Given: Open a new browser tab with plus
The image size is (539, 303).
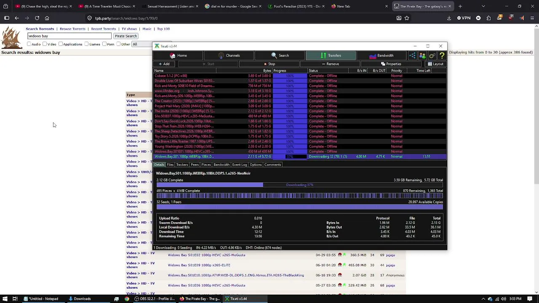Looking at the screenshot, I should tap(460, 6).
